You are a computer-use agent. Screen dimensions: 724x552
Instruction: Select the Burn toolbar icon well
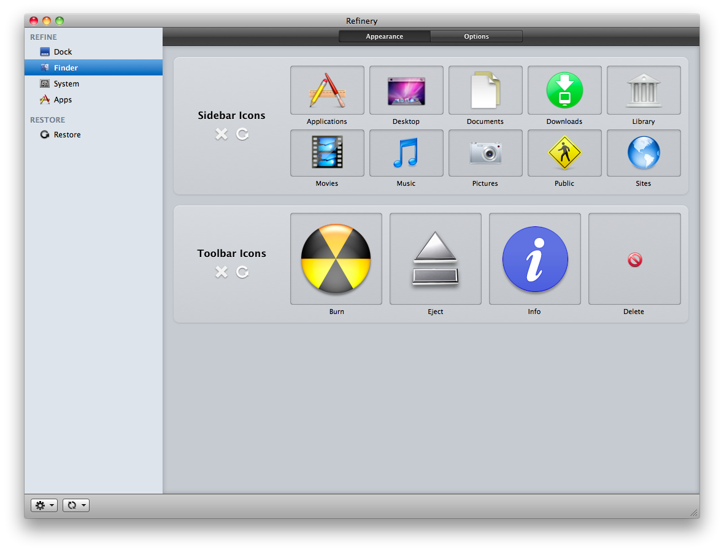pos(336,258)
